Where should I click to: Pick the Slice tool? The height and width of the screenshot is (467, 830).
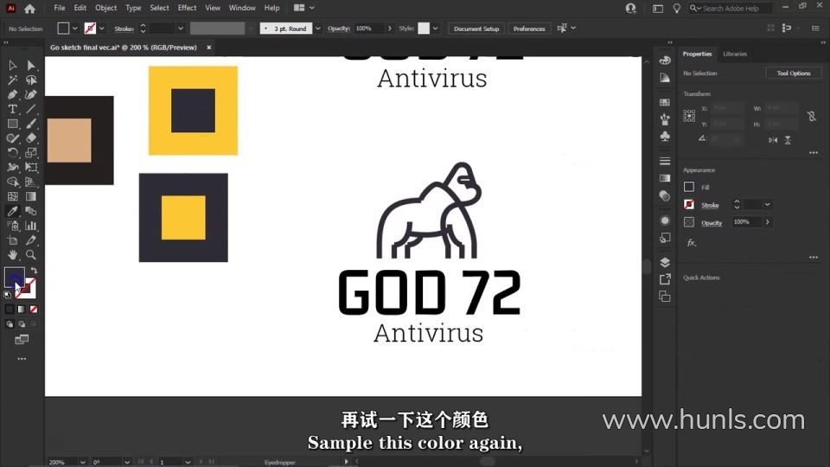pos(31,240)
